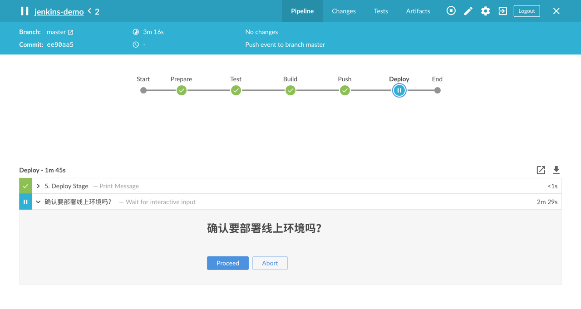Abort the production deployment
The height and width of the screenshot is (309, 581).
pos(270,263)
